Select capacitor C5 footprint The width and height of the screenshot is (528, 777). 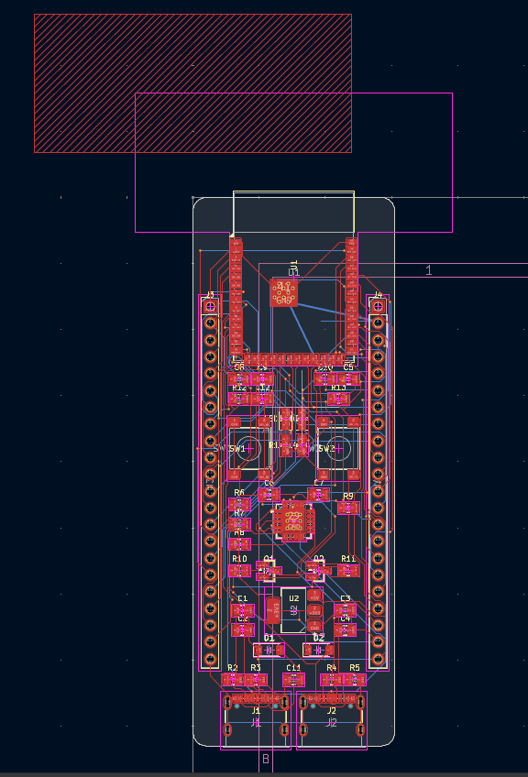[x=348, y=379]
